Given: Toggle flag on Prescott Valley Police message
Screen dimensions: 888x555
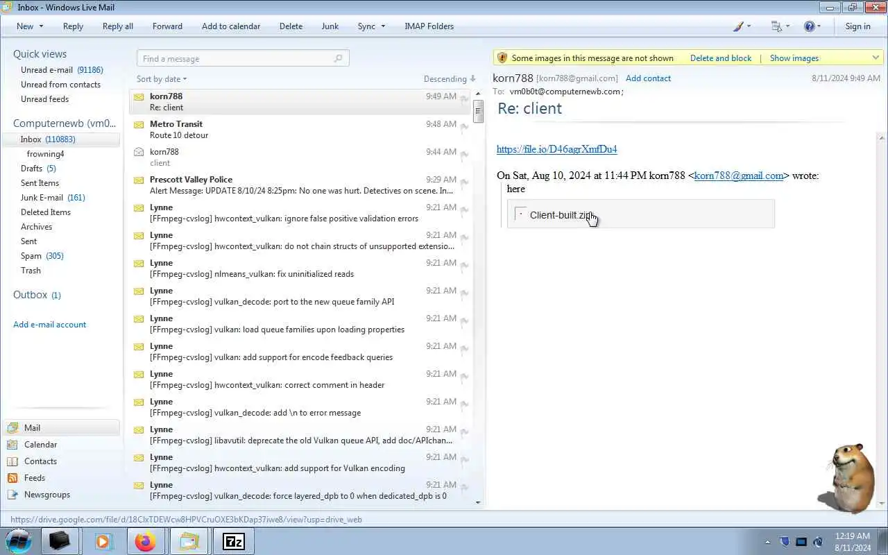Looking at the screenshot, I should (464, 182).
